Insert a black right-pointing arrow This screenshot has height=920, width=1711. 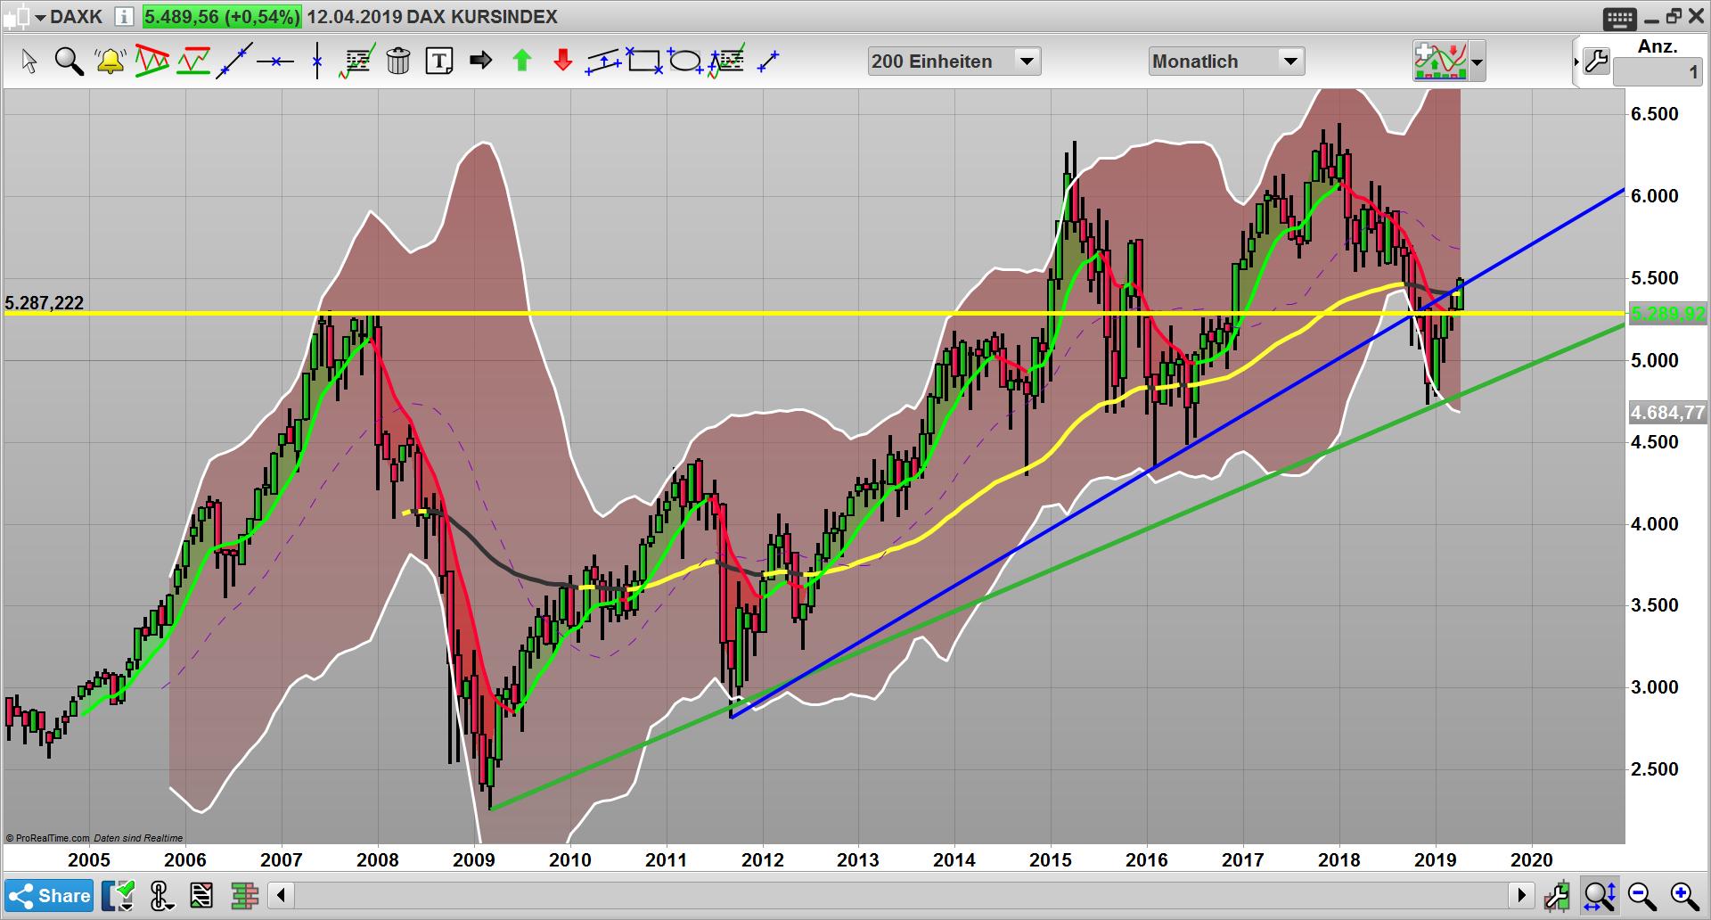click(x=481, y=61)
